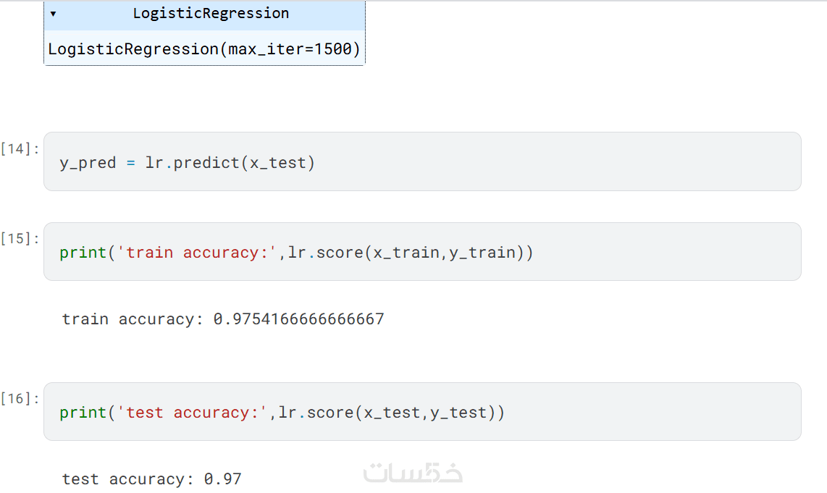Screen dimensions: 827x493
Task: Place cursor on y_test in cell 16
Action: [x=458, y=413]
